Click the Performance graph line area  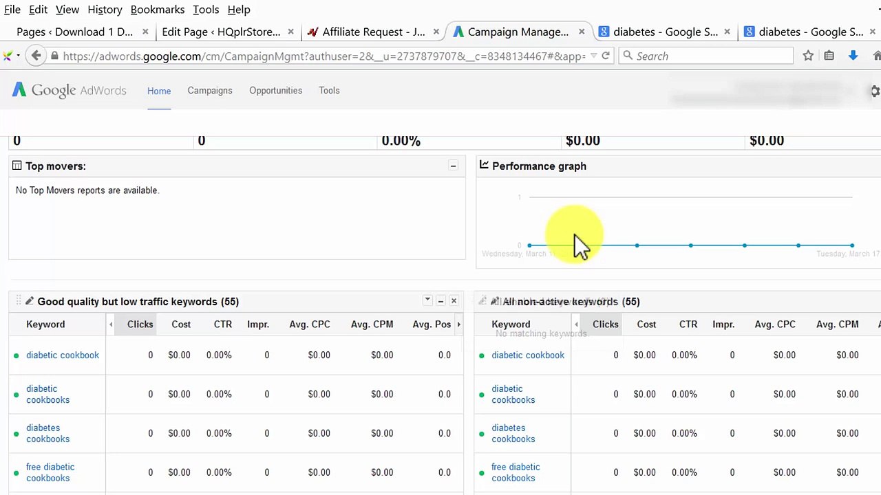point(690,245)
